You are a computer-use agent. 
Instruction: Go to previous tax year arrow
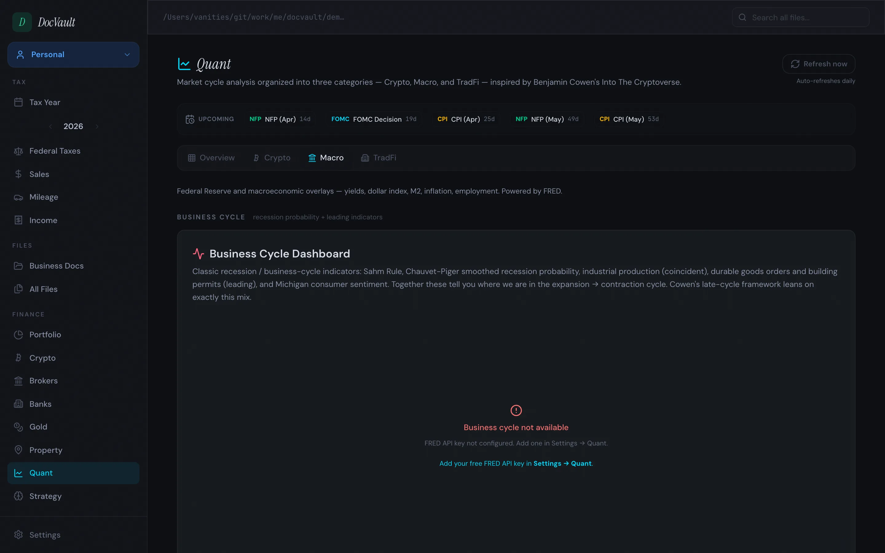(50, 127)
